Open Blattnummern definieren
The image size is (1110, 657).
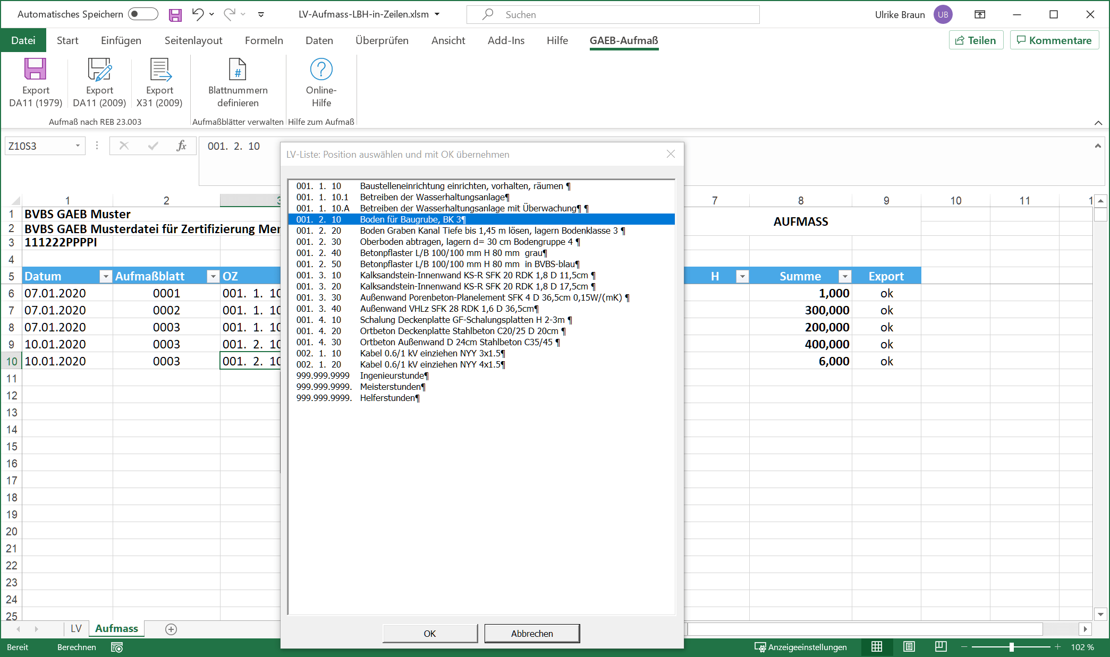point(238,82)
